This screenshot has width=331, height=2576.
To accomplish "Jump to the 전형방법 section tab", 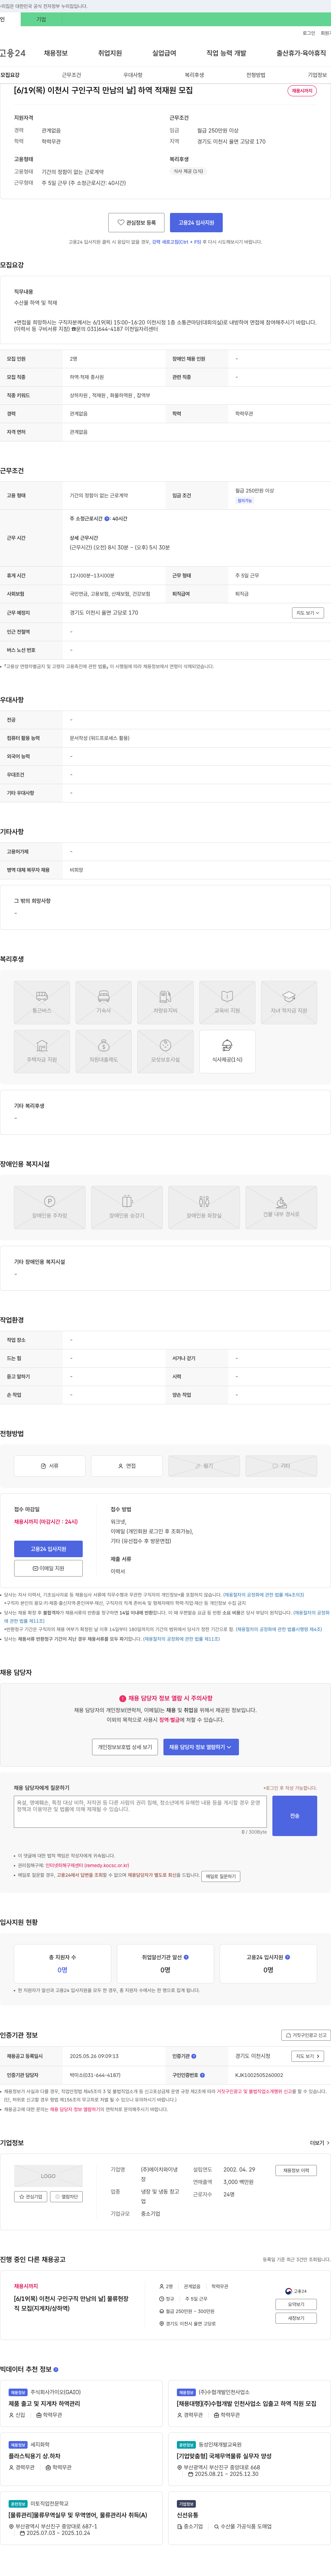I will pos(256,75).
